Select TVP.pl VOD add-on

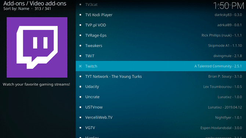tap(161, 25)
